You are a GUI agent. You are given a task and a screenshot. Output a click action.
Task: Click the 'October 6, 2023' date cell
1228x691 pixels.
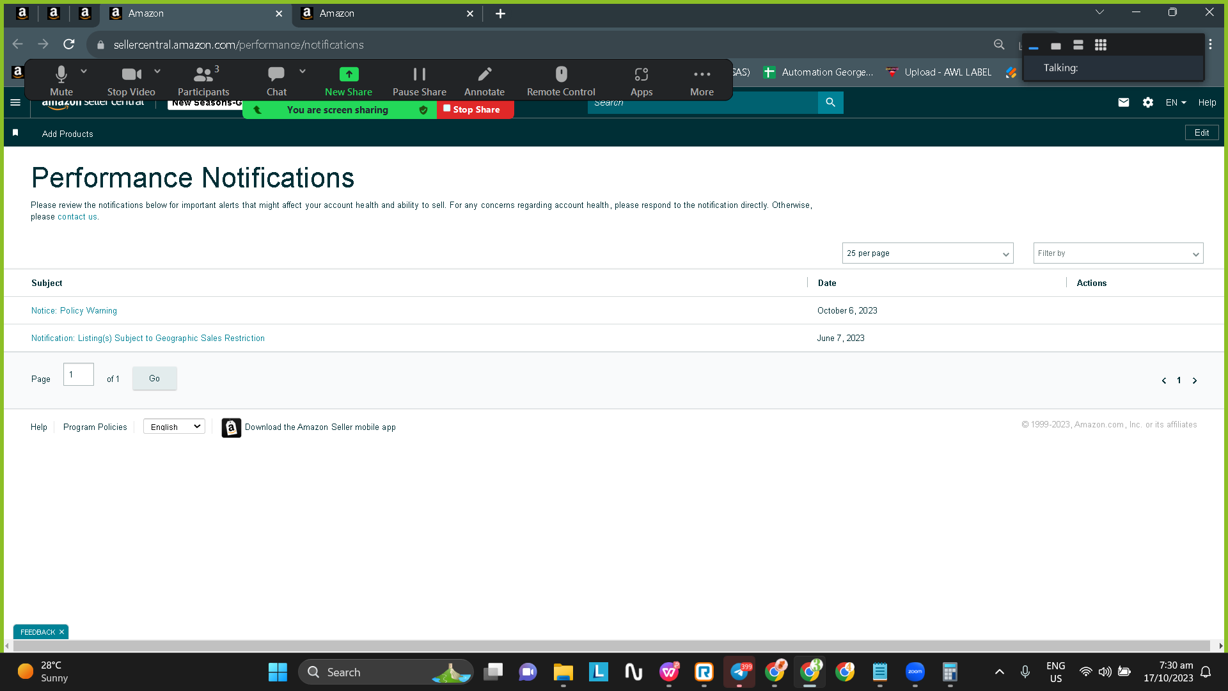[847, 311]
